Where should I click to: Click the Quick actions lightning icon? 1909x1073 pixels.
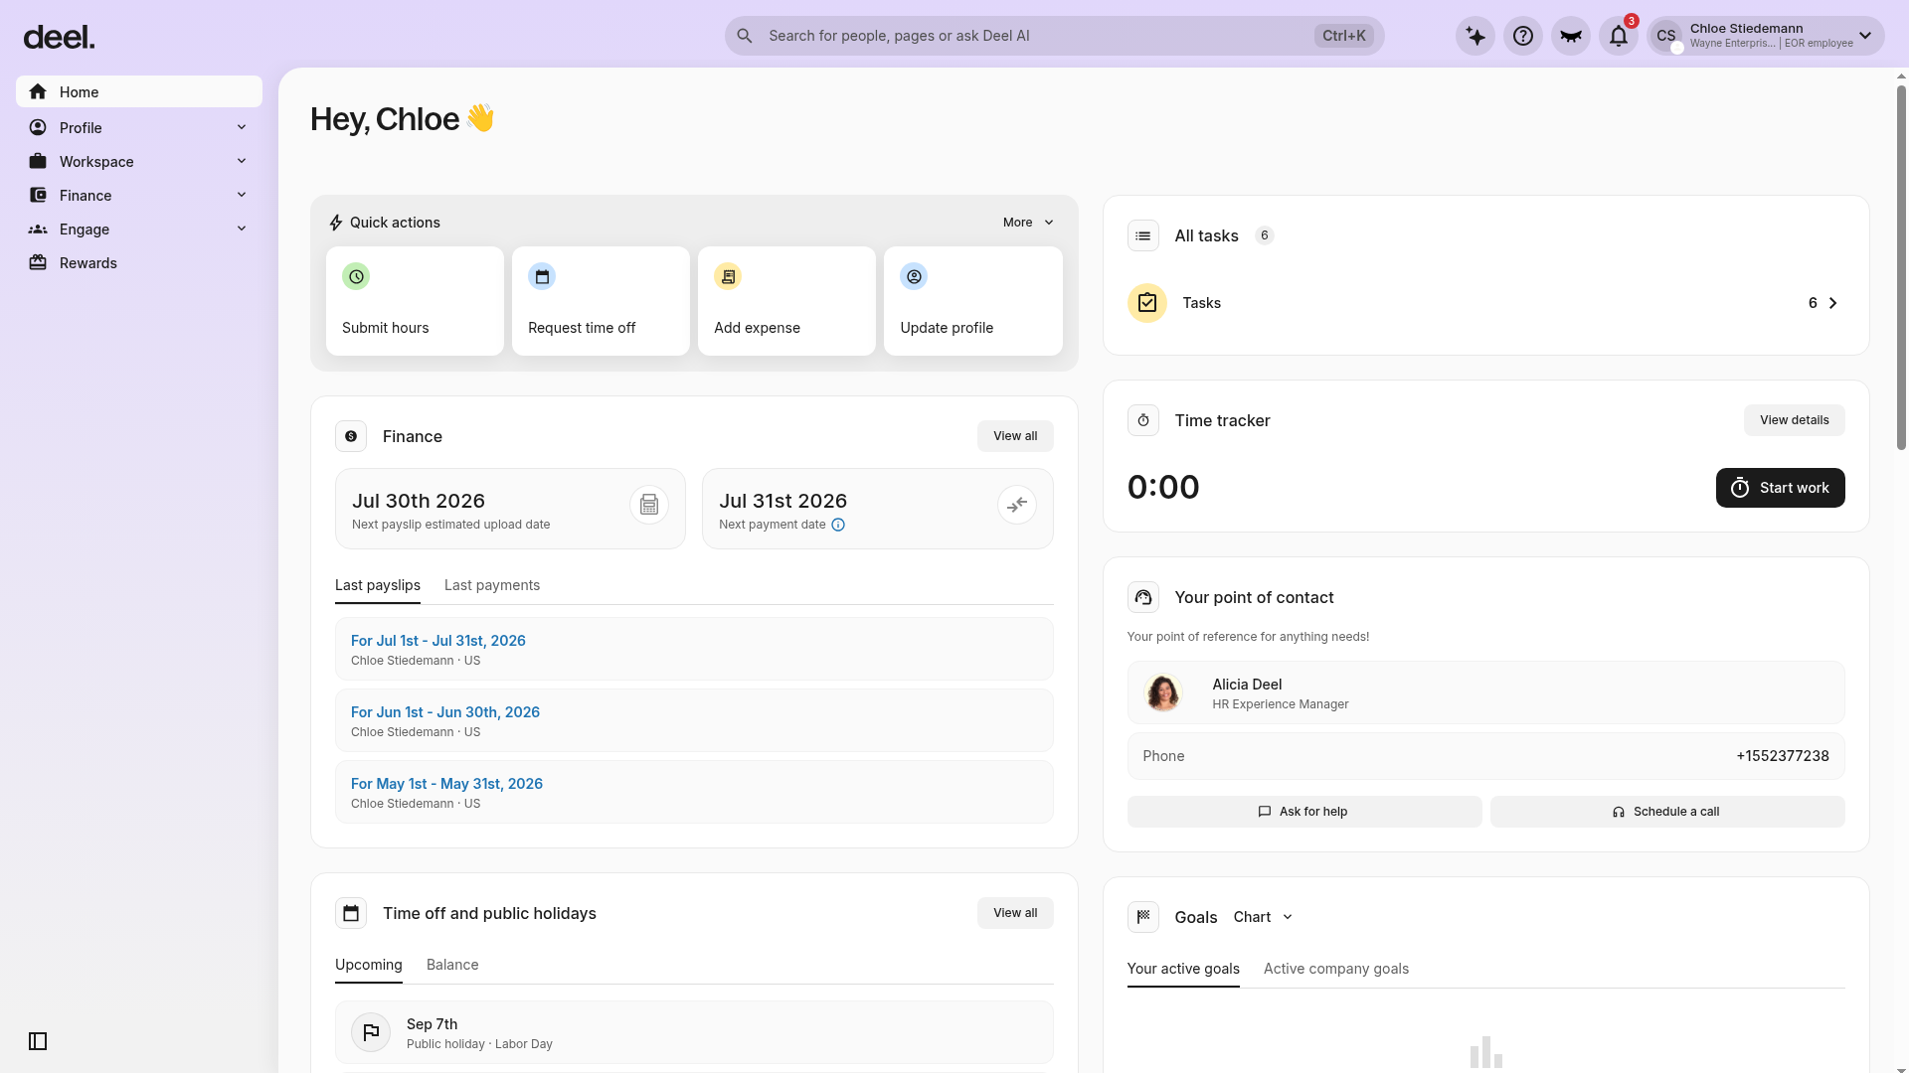click(x=336, y=223)
